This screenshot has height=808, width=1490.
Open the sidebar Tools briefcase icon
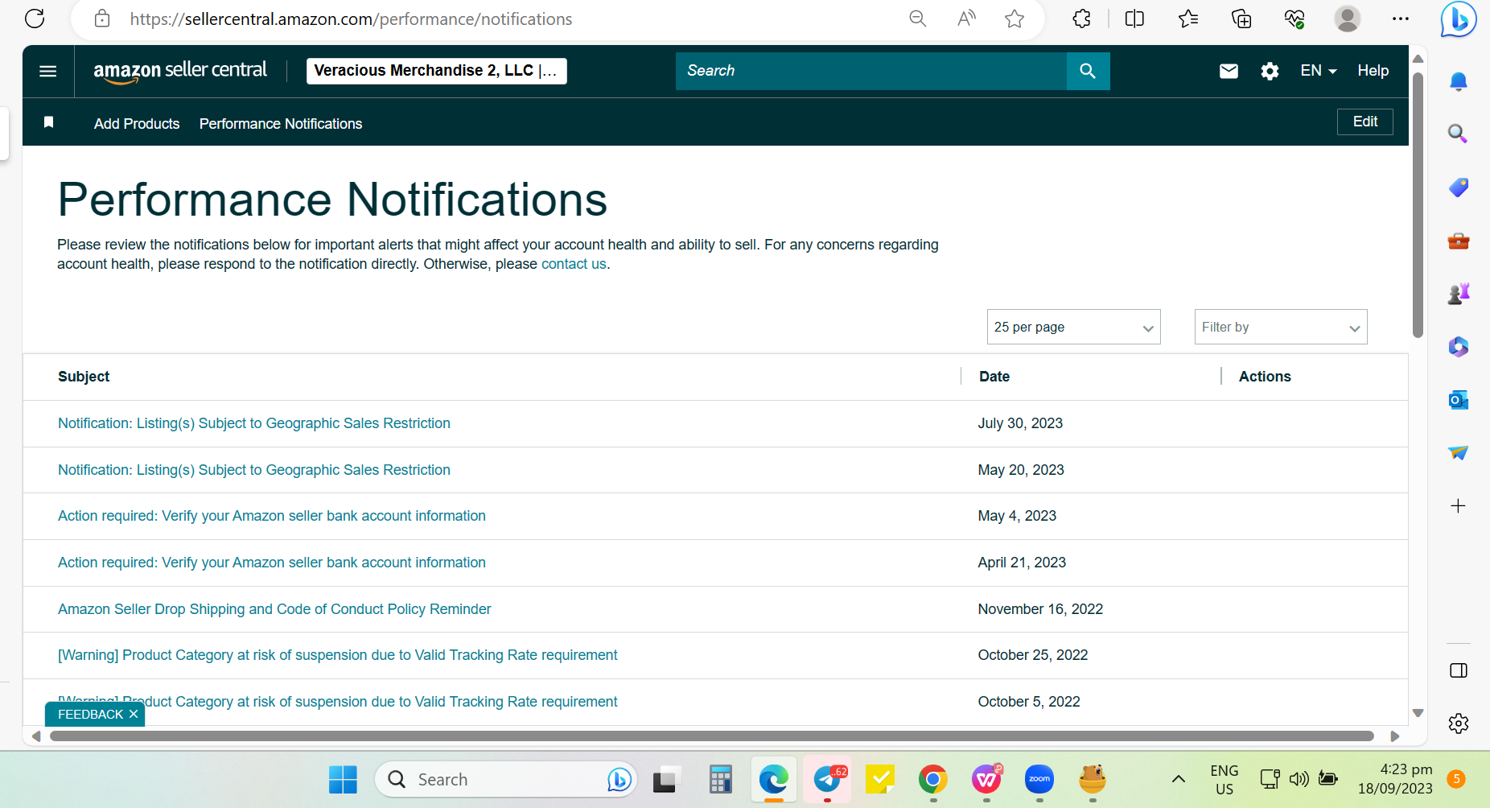tap(1459, 241)
